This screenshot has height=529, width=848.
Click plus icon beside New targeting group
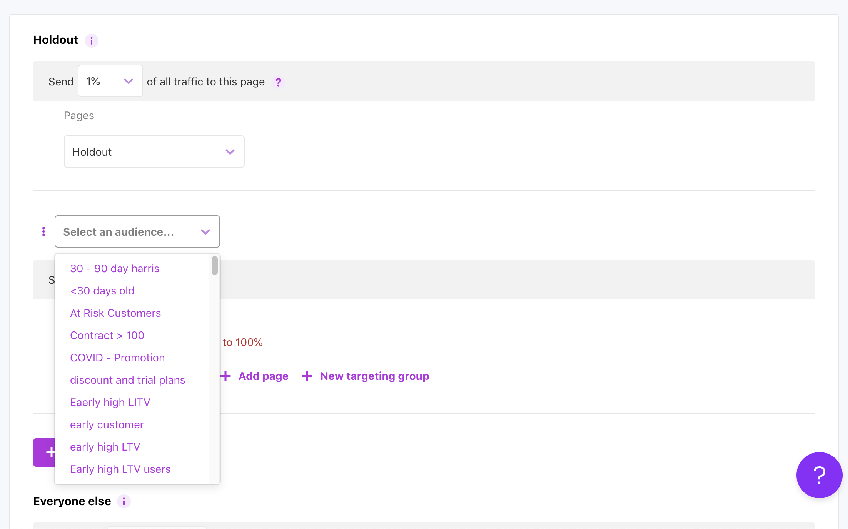[307, 376]
